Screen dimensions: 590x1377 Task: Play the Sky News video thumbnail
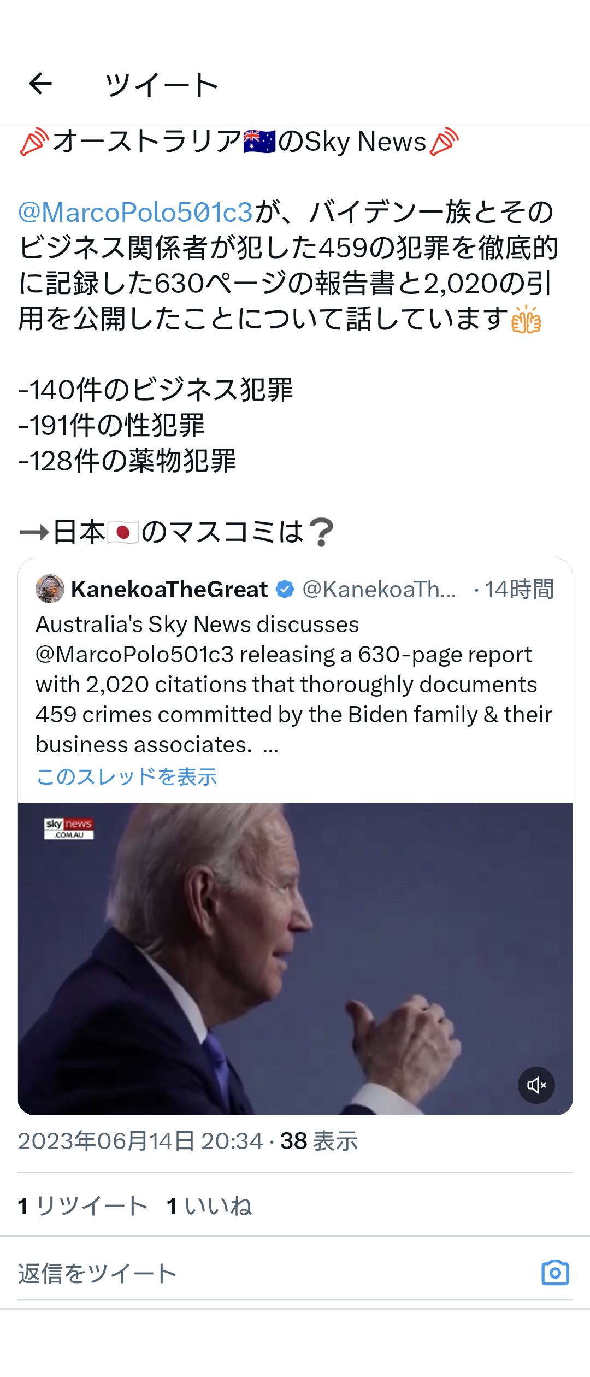[x=295, y=958]
